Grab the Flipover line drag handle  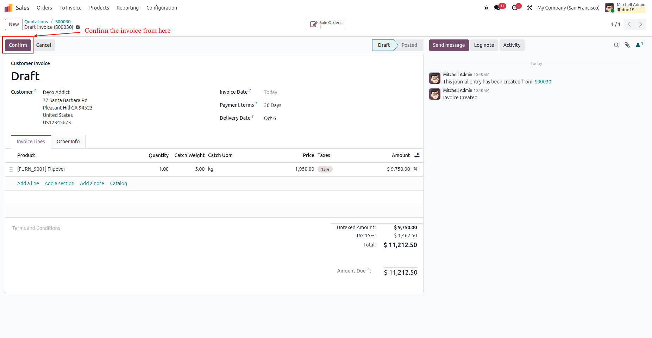click(11, 169)
